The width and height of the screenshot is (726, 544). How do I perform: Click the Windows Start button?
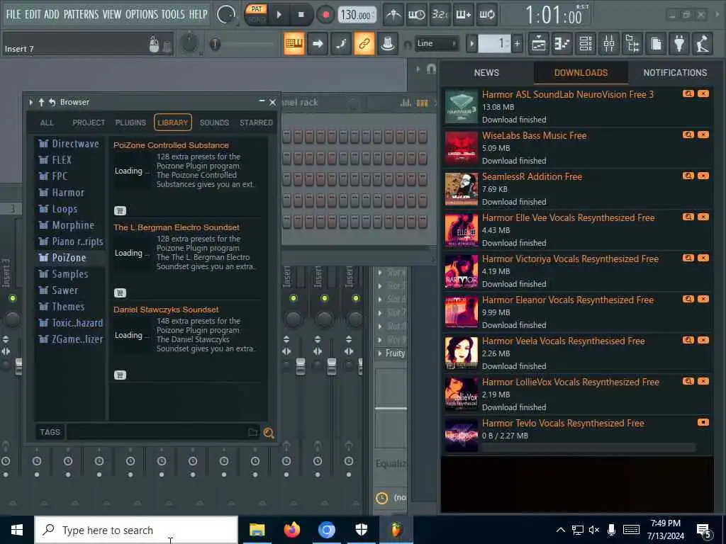[17, 530]
